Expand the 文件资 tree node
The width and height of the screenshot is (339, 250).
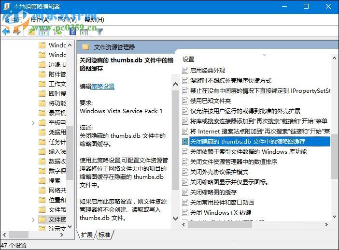33,220
